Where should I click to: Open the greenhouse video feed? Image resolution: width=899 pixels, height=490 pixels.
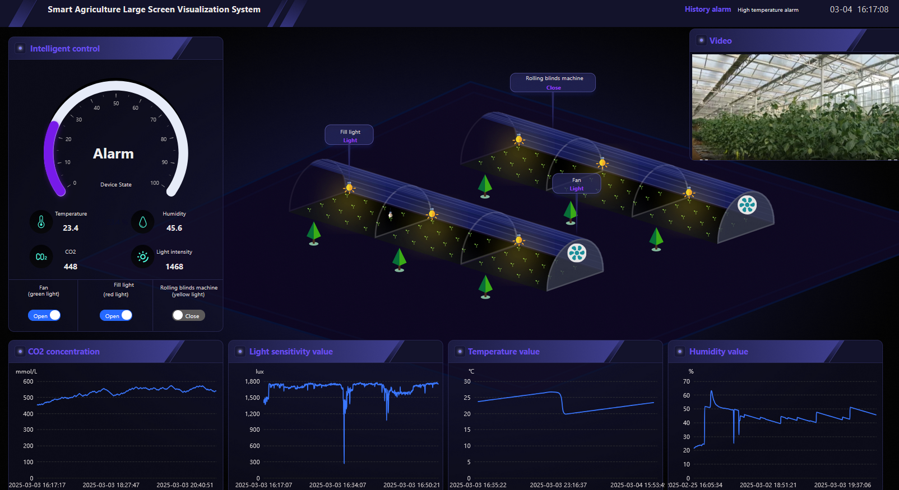pos(795,107)
